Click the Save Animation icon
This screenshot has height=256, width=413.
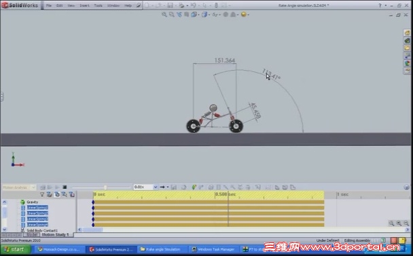174,187
